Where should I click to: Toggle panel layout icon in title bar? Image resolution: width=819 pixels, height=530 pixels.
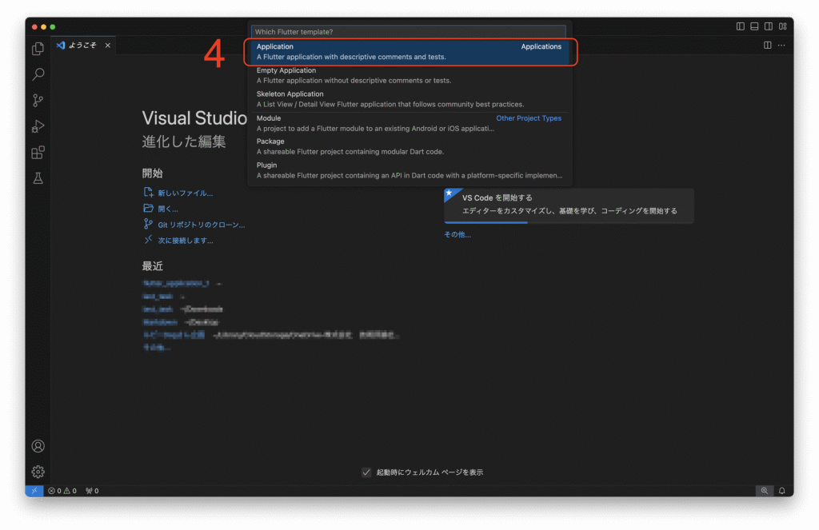754,26
